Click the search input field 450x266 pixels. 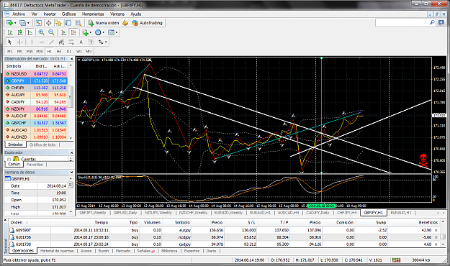coord(402,22)
